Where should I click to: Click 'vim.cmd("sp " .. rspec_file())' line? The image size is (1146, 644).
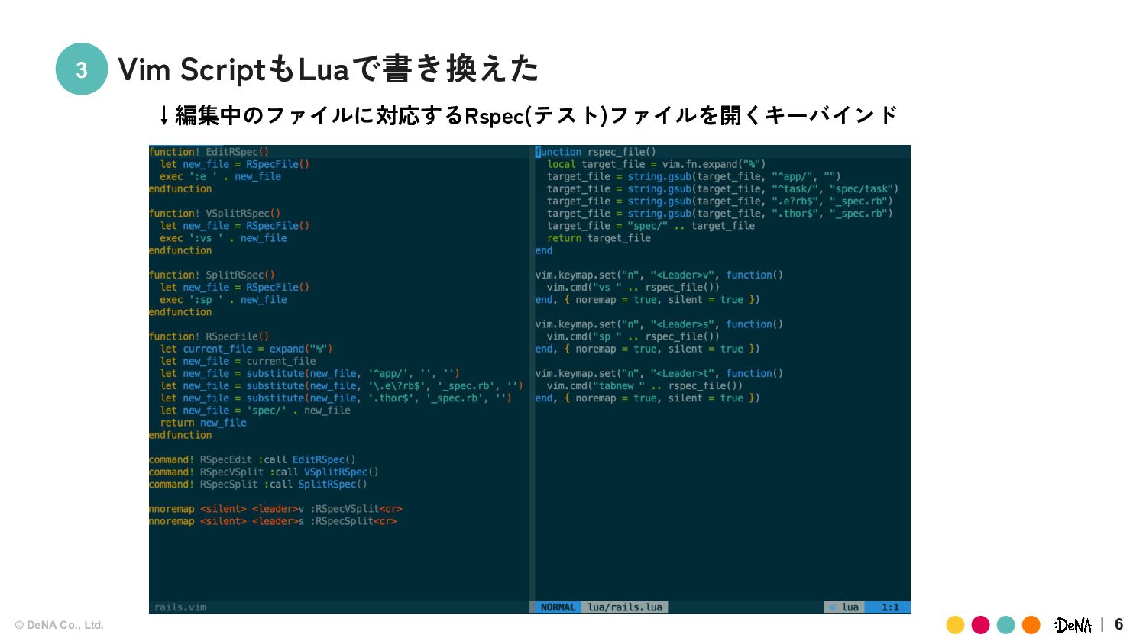tap(633, 336)
